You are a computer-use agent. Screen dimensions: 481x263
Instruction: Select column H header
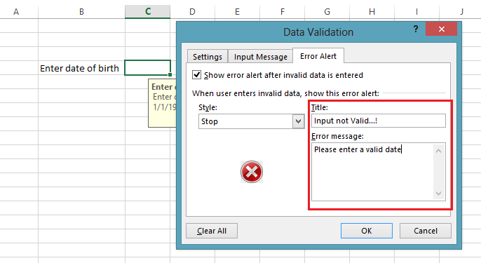point(372,12)
